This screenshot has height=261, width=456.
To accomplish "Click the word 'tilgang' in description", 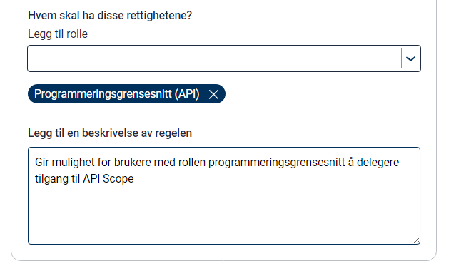I will [x=52, y=179].
